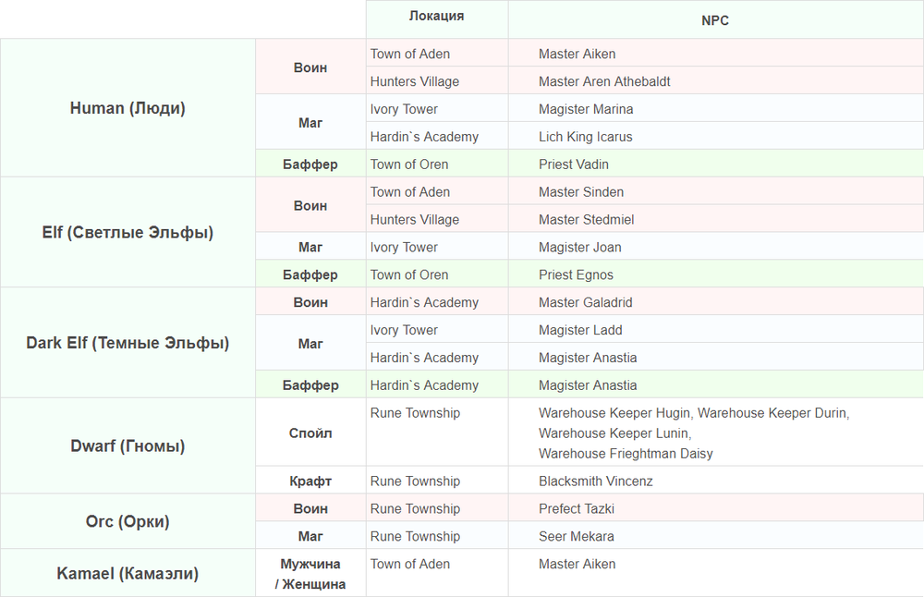Click the Спойл class cell
924x597 pixels.
310,433
